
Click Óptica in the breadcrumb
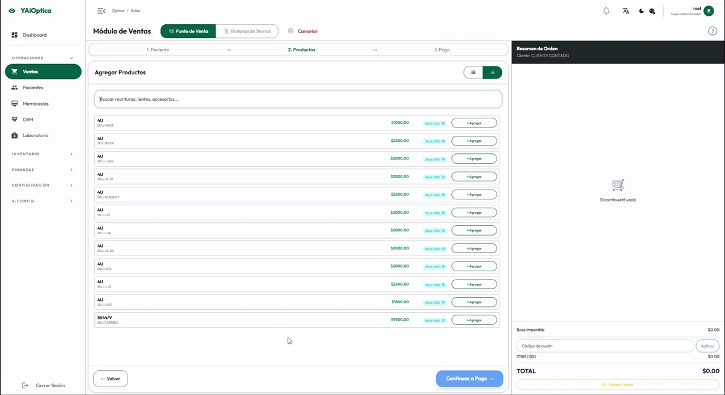coord(118,11)
